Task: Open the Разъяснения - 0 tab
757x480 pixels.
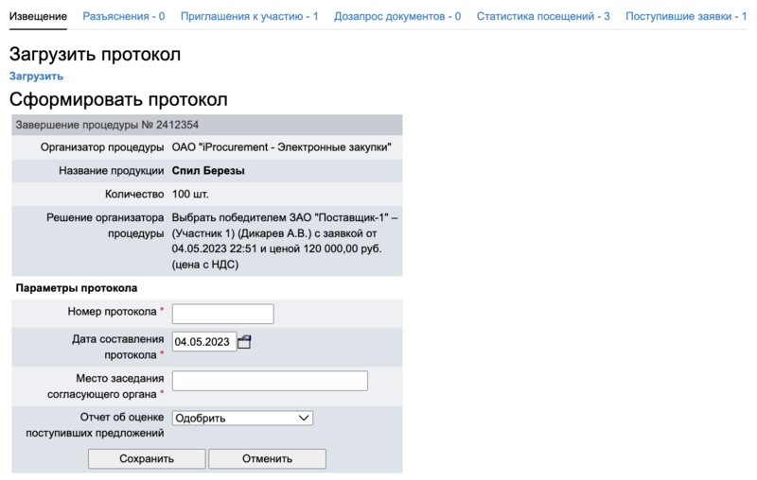Action: pyautogui.click(x=124, y=16)
